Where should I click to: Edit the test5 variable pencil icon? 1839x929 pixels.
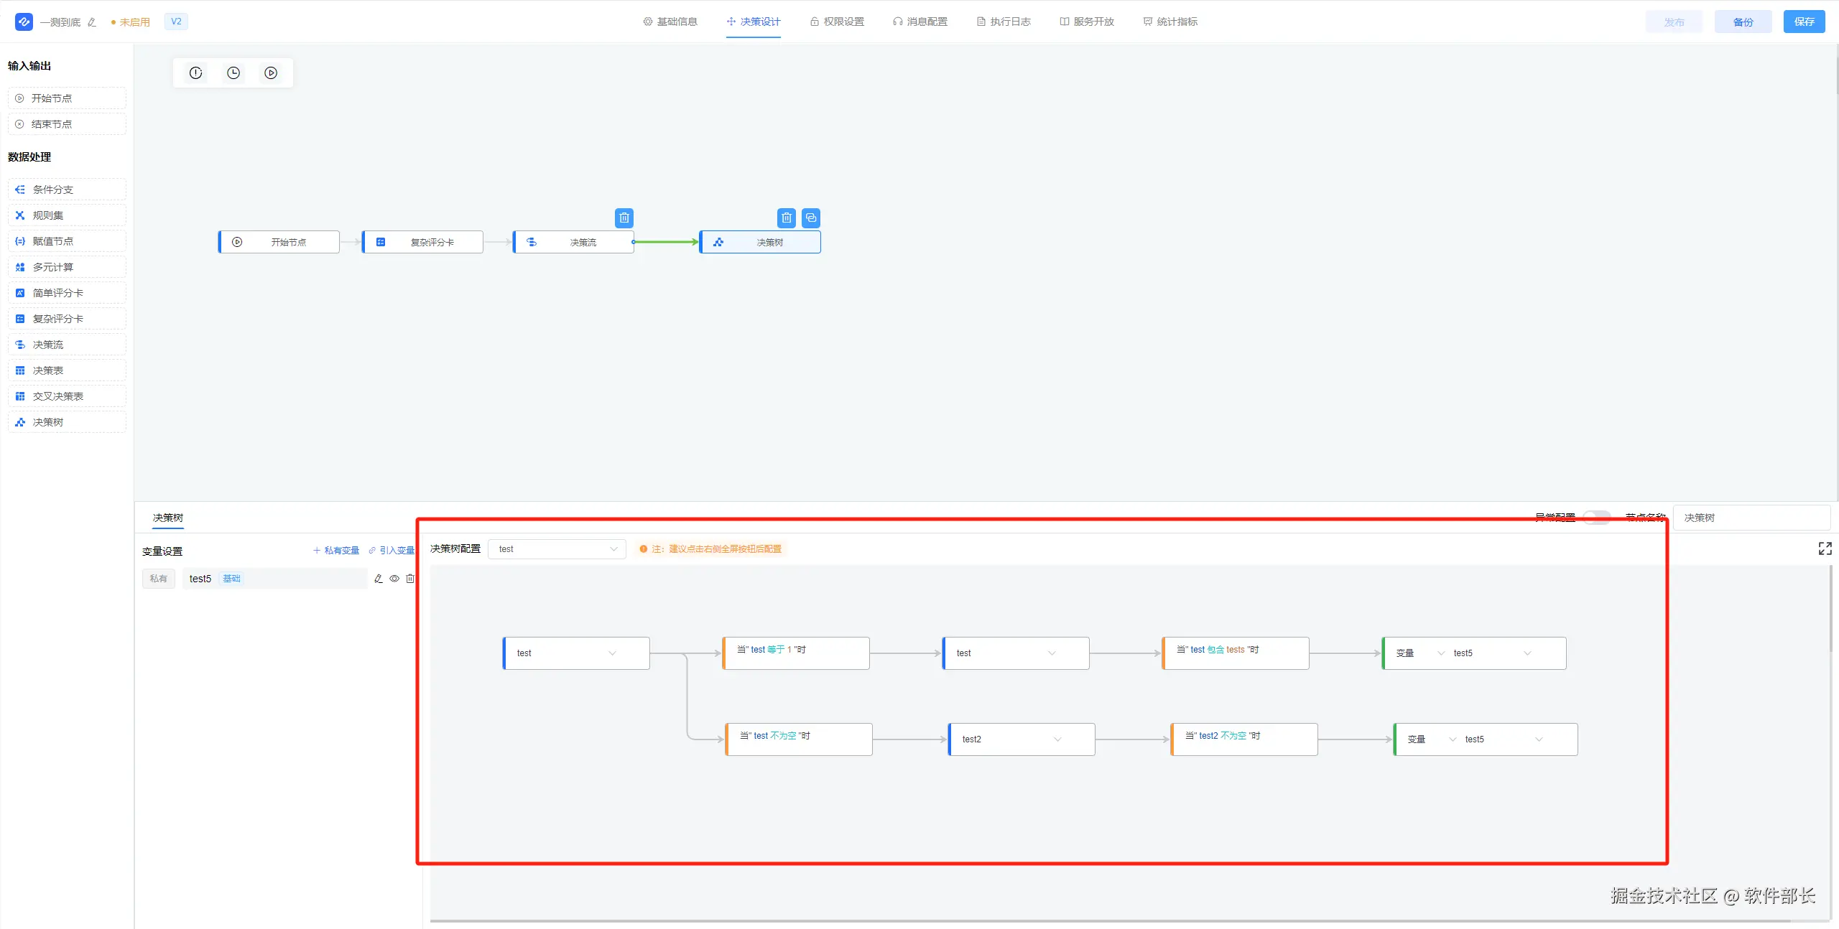coord(379,579)
